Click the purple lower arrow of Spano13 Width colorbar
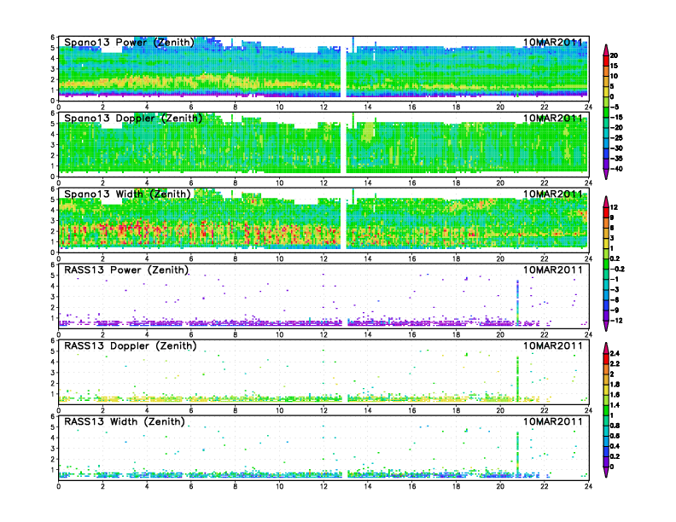 pyautogui.click(x=606, y=326)
